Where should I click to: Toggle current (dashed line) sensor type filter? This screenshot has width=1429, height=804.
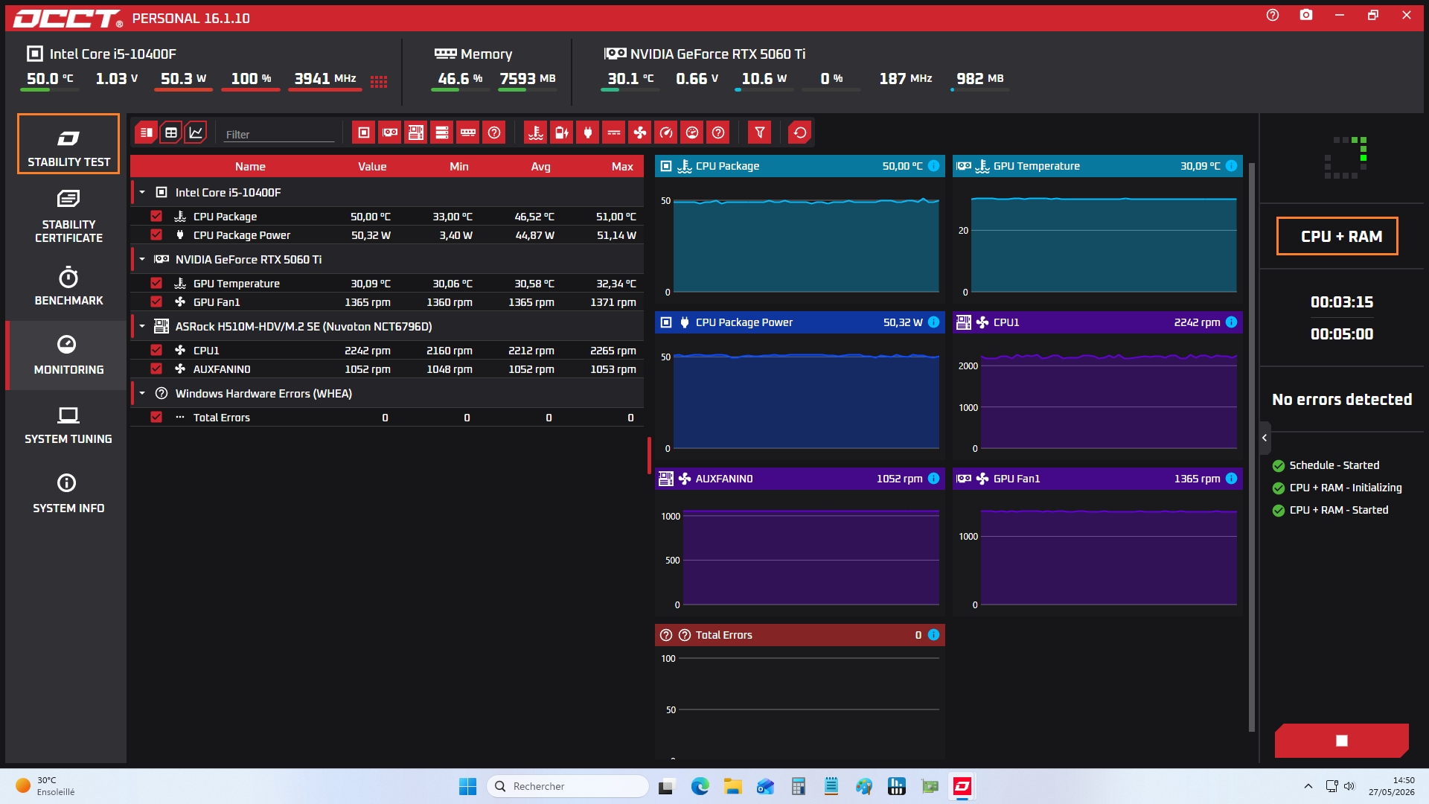click(614, 133)
